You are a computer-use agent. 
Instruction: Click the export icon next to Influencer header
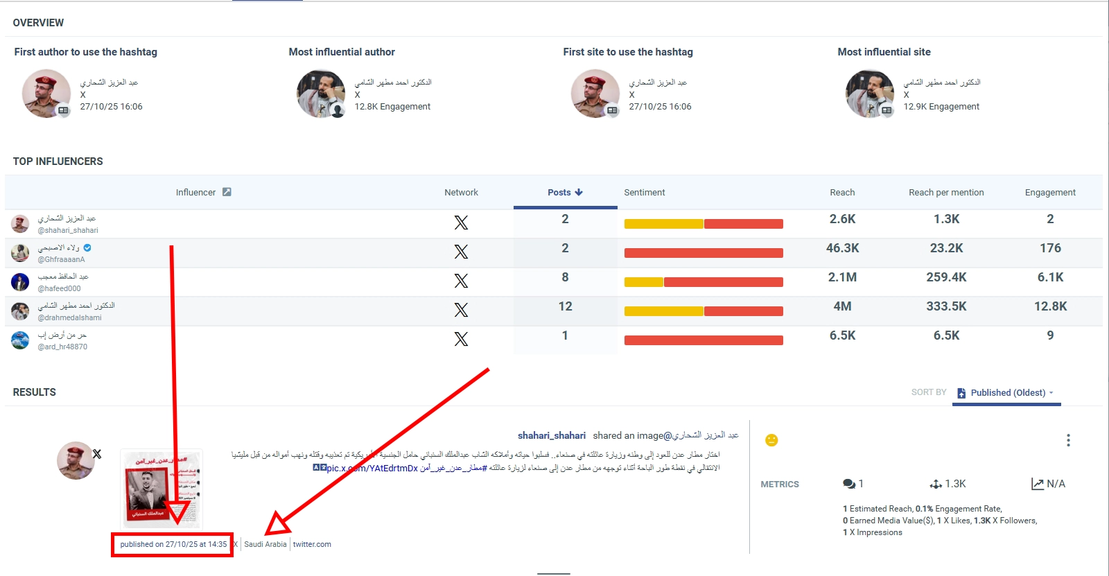tap(227, 192)
